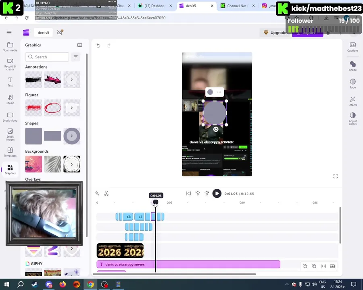The image size is (363, 290).
Task: Open AI auto compose sparkle tool
Action: coord(97,194)
